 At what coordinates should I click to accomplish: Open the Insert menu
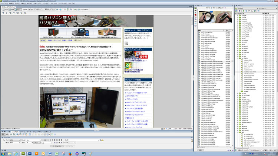coord(23,3)
